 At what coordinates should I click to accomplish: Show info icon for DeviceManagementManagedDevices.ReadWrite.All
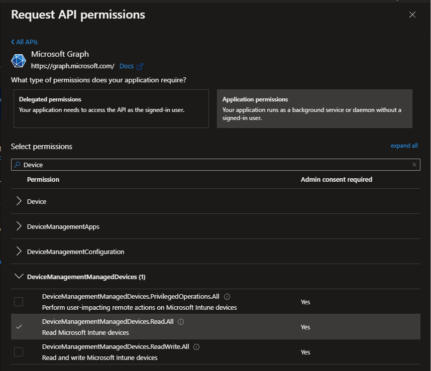tap(196, 347)
